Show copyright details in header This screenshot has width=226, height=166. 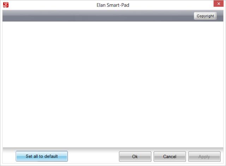click(x=205, y=16)
